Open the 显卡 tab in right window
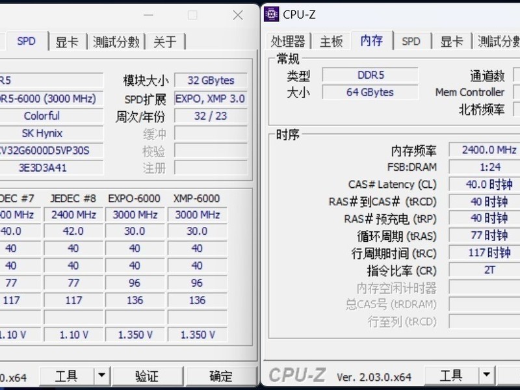This screenshot has height=390, width=520. click(x=452, y=42)
